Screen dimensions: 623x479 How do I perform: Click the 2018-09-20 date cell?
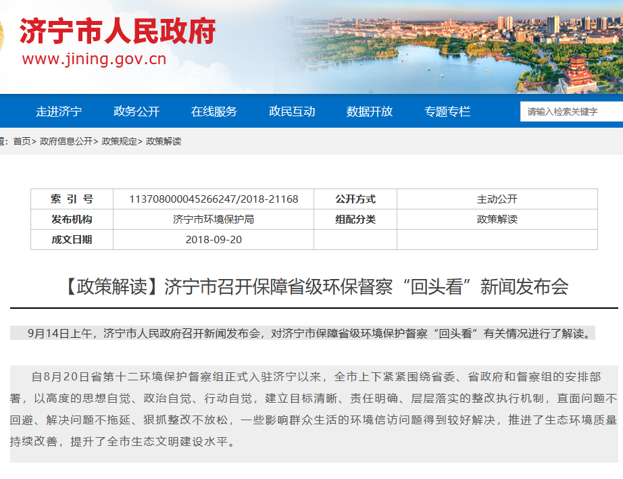coord(214,240)
